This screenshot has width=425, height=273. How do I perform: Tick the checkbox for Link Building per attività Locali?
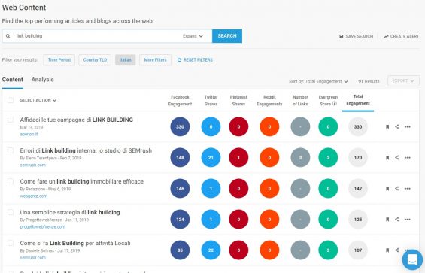[x=11, y=243]
